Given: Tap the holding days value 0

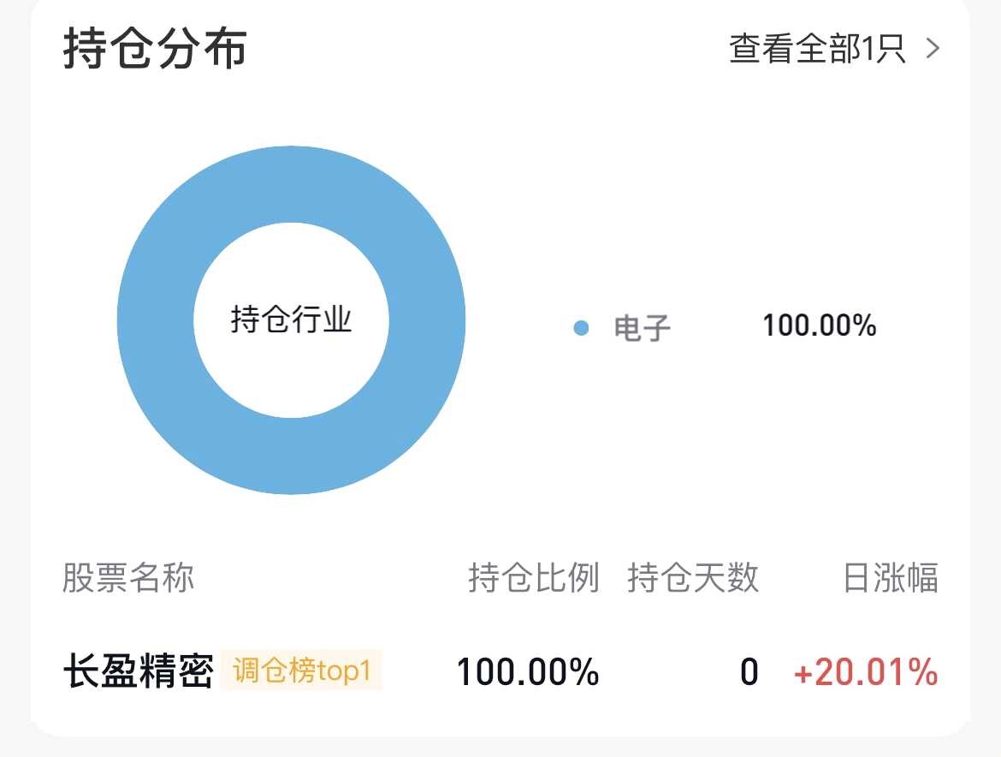Looking at the screenshot, I should coord(749,672).
